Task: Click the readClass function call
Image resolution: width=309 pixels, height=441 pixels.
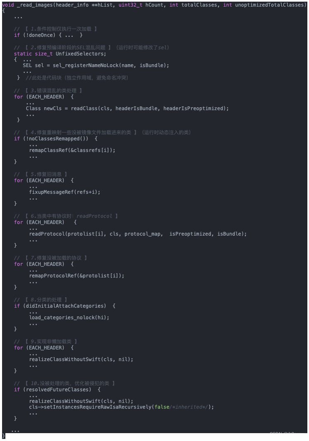Action: (x=84, y=108)
